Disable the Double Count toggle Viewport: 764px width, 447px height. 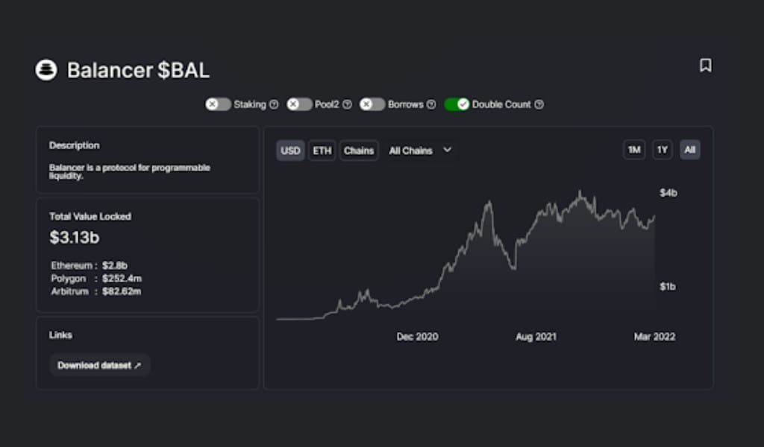pos(457,104)
